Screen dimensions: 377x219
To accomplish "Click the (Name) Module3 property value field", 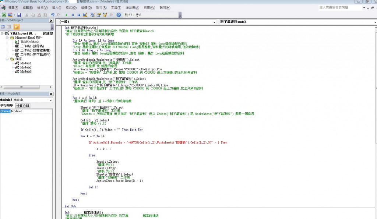I will pyautogui.click(x=31, y=111).
